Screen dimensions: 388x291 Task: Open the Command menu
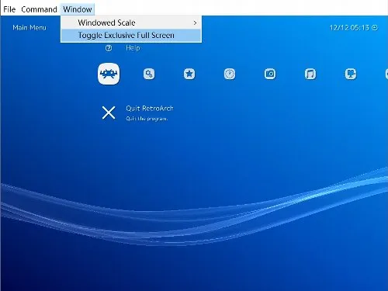[39, 9]
